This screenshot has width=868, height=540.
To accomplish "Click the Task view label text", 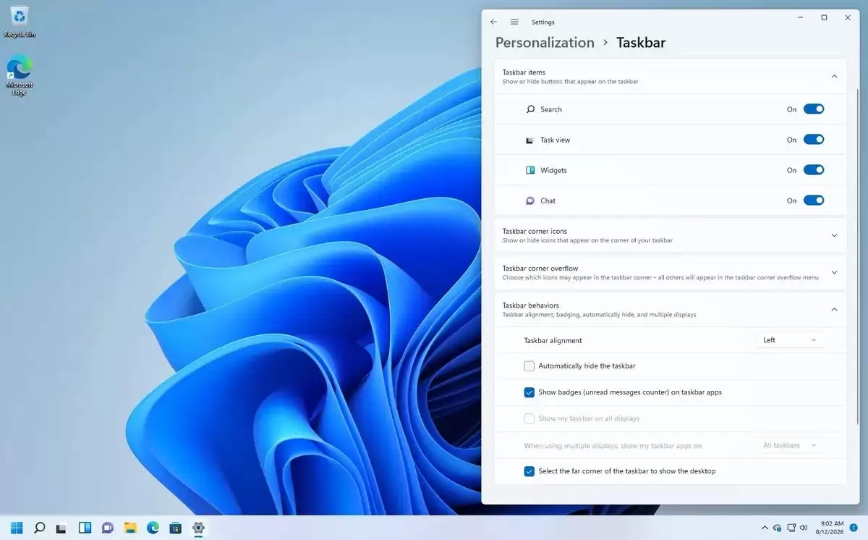I will 556,140.
